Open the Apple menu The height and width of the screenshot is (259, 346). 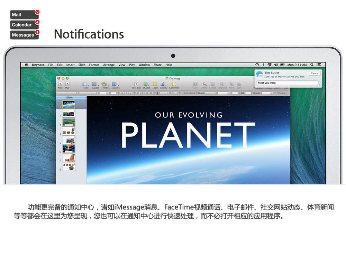(x=27, y=65)
